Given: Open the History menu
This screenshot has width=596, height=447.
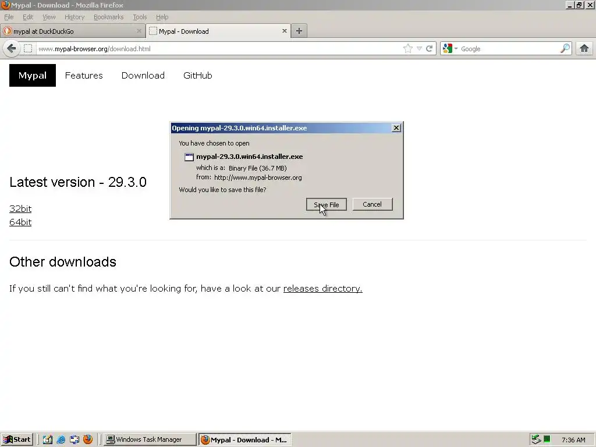Looking at the screenshot, I should coord(74,17).
